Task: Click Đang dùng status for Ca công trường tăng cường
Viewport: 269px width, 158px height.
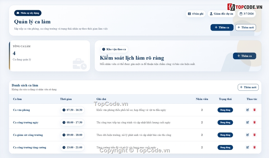Action: (225, 148)
